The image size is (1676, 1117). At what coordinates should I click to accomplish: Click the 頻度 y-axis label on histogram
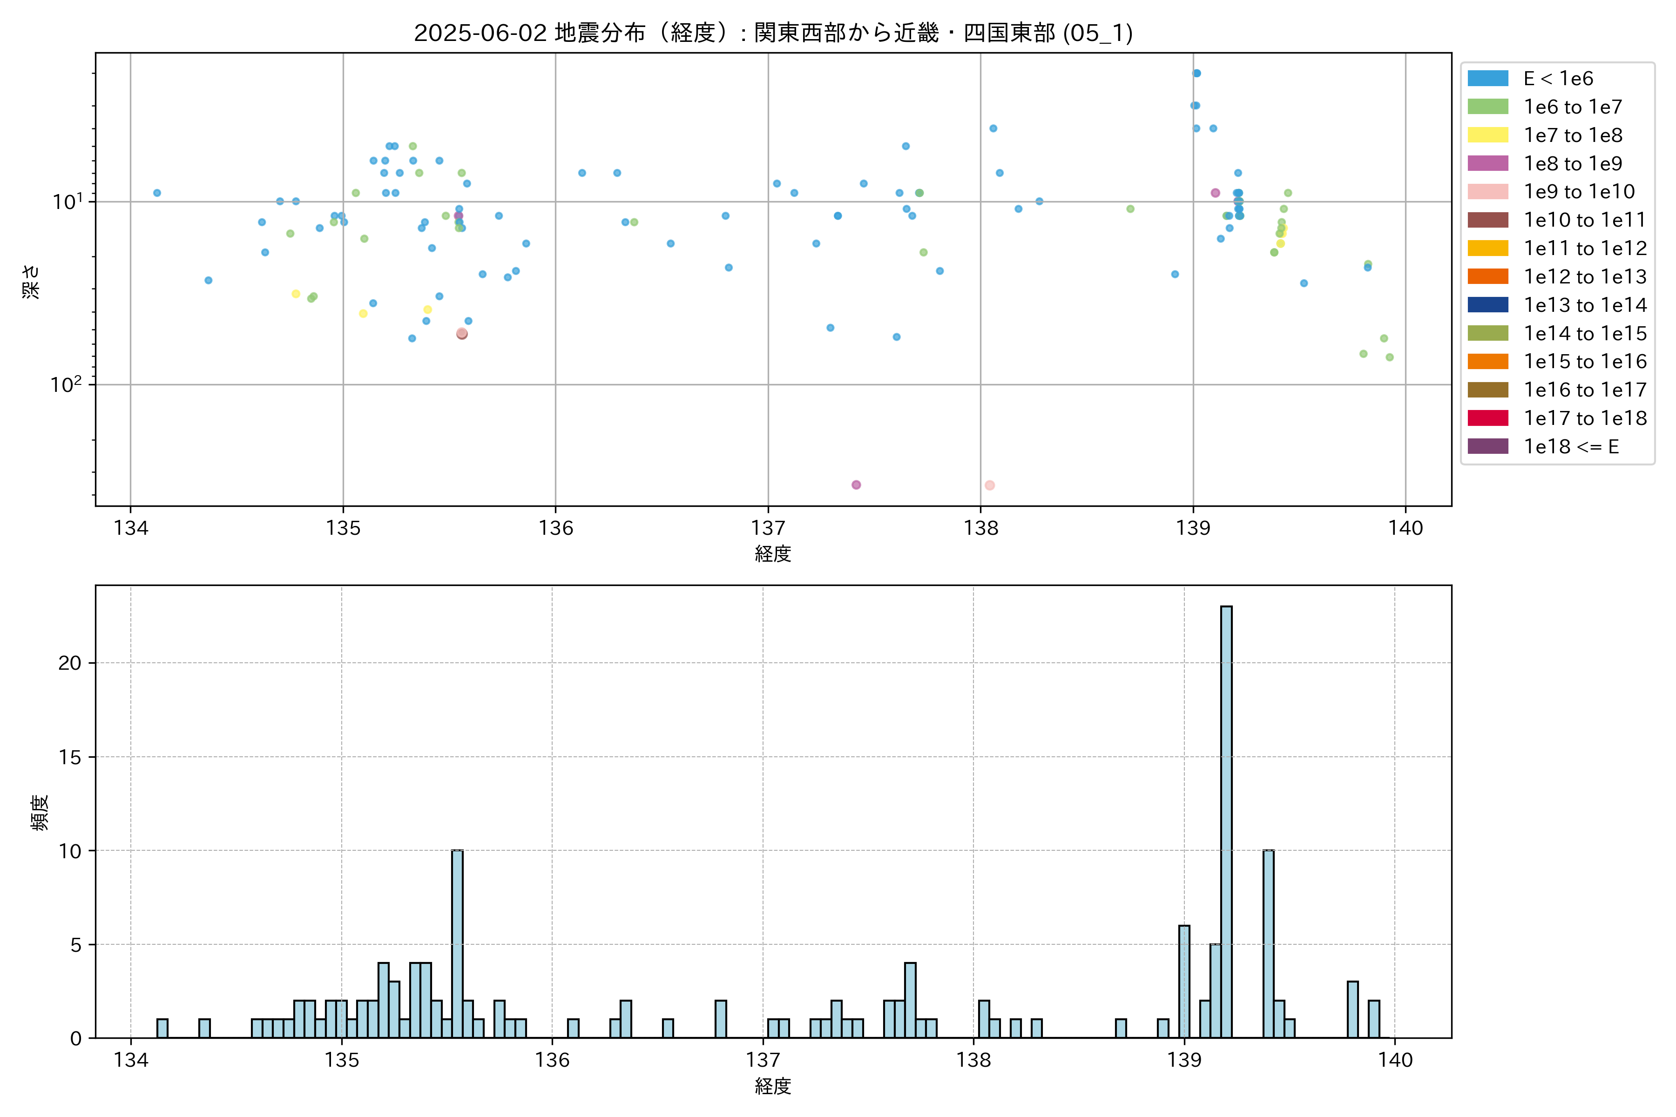click(x=40, y=812)
